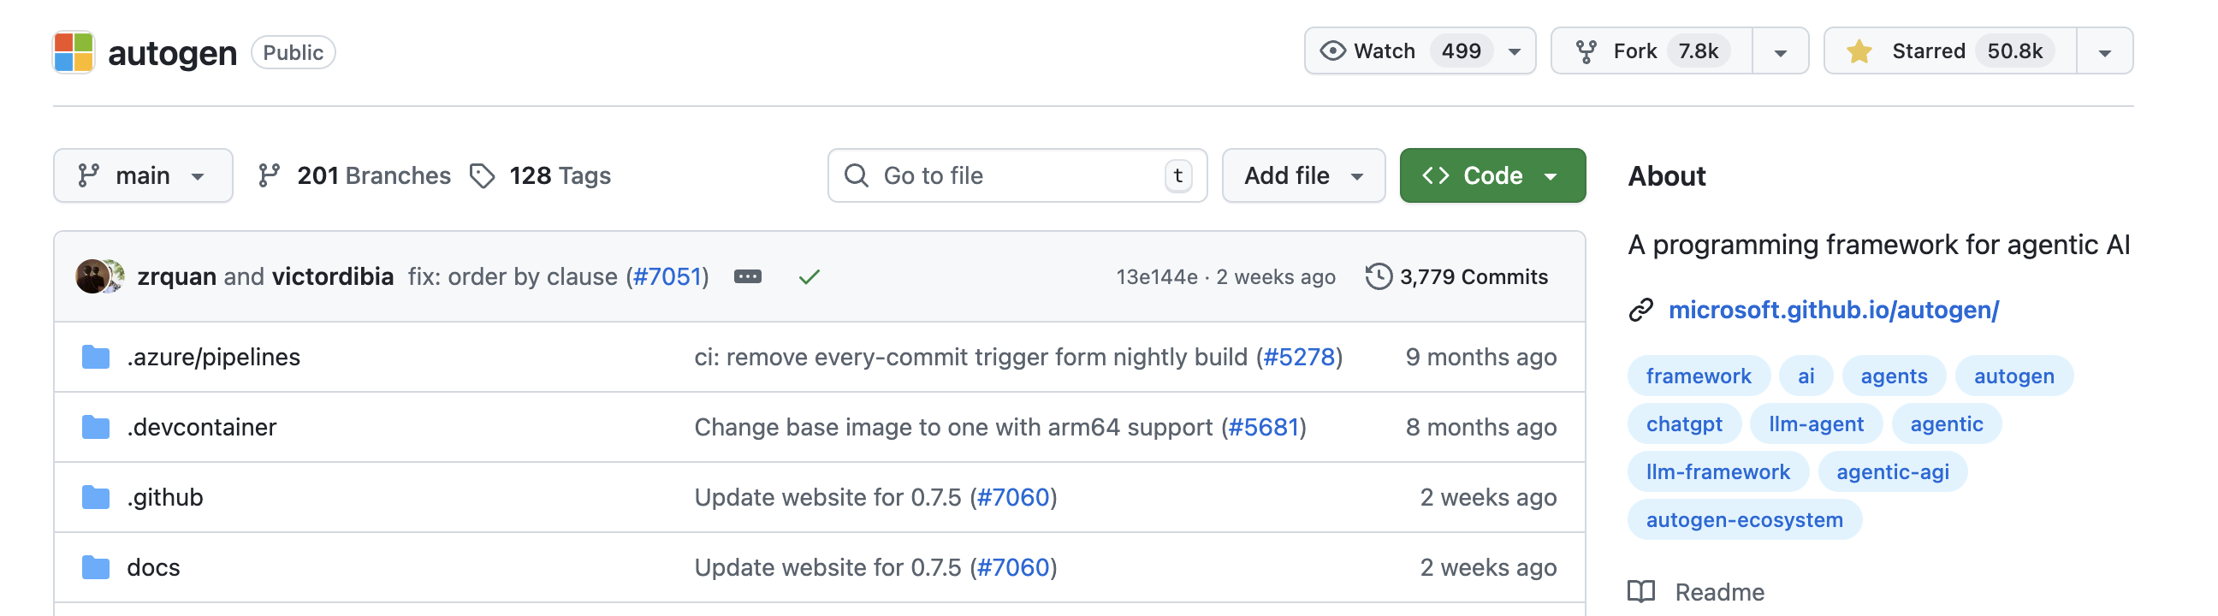The height and width of the screenshot is (616, 2218).
Task: Expand the Watch notifications dropdown arrow
Action: [x=1515, y=52]
